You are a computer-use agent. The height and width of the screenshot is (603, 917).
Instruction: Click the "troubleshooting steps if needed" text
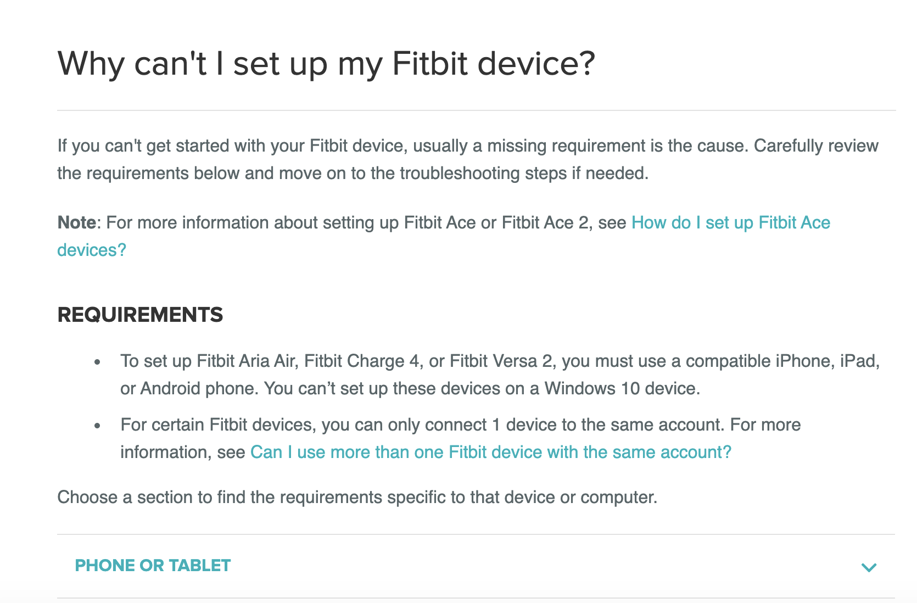click(523, 173)
